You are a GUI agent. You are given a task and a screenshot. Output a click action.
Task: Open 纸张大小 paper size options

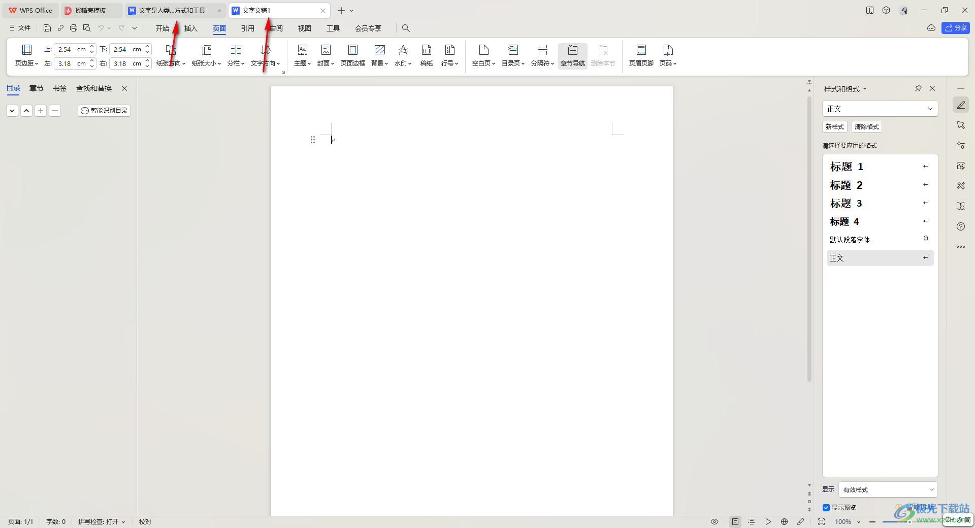[x=207, y=56]
